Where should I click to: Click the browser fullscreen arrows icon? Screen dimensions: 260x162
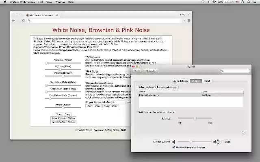(189, 15)
